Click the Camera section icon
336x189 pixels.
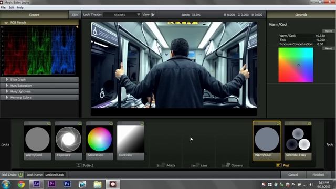click(x=226, y=165)
